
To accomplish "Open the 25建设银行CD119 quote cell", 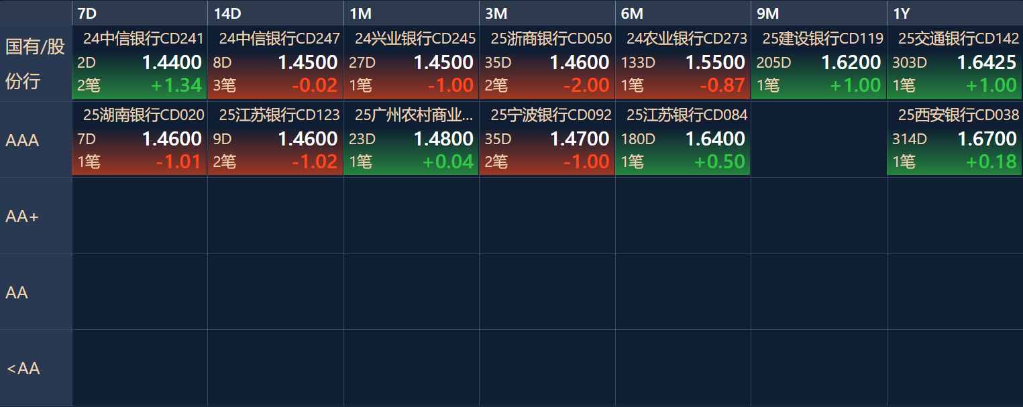I will (x=818, y=62).
